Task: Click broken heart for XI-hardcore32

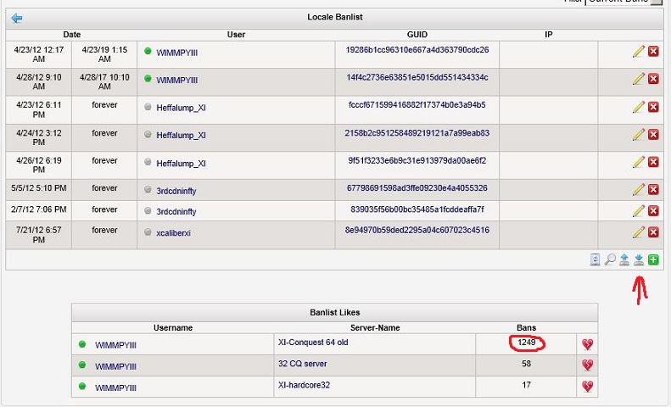Action: (586, 387)
